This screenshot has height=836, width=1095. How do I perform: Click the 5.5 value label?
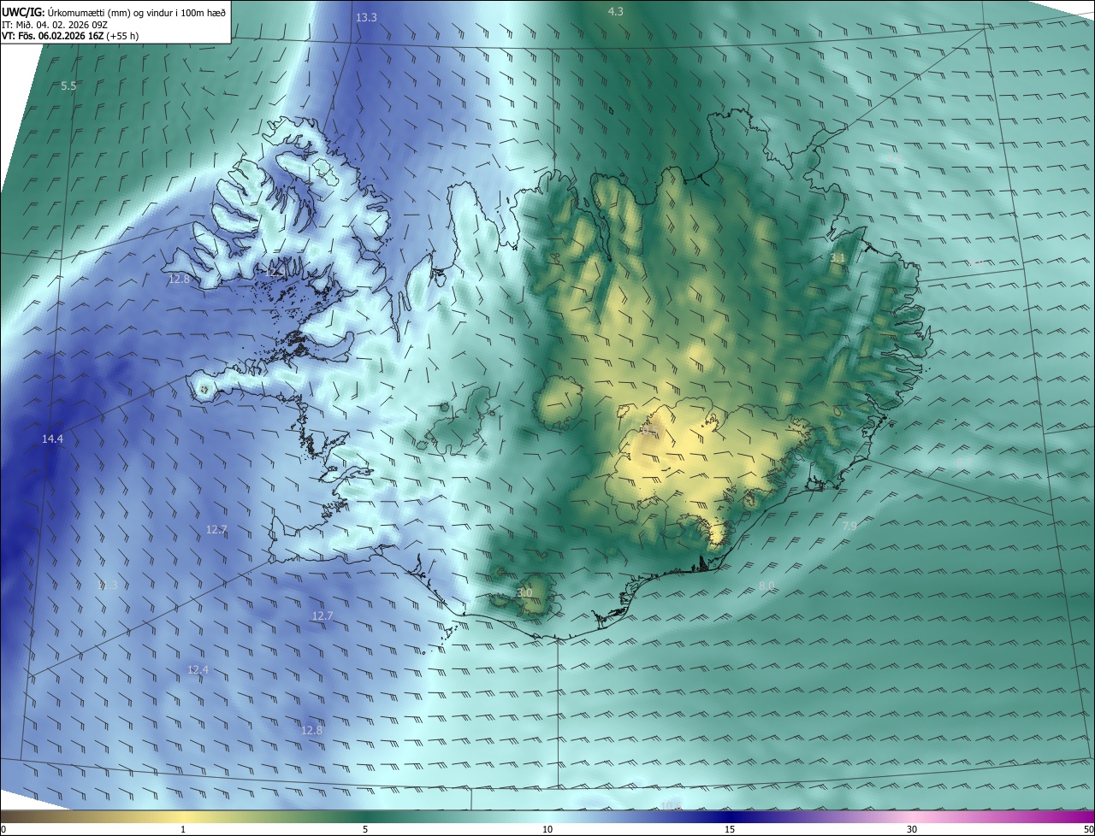pos(68,85)
